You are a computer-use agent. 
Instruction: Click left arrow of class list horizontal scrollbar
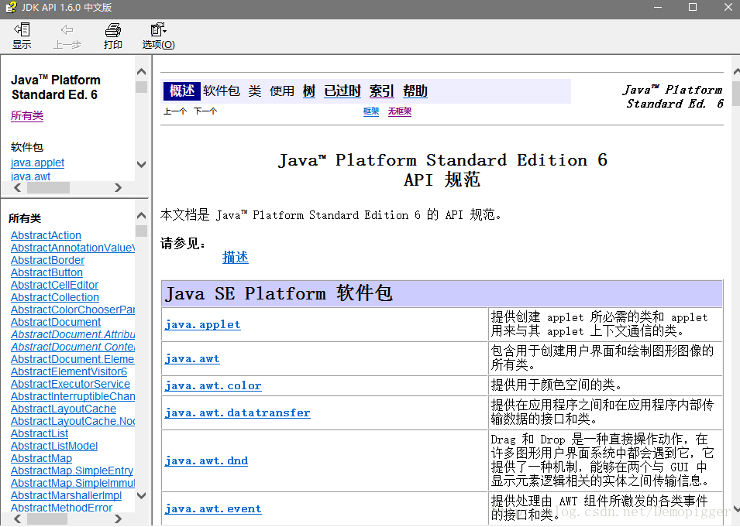[x=18, y=518]
